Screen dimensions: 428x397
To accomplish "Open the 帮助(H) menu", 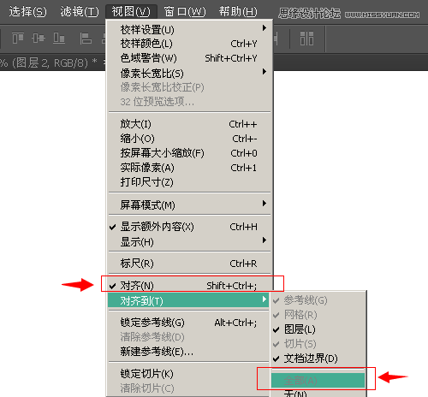I will pos(238,12).
